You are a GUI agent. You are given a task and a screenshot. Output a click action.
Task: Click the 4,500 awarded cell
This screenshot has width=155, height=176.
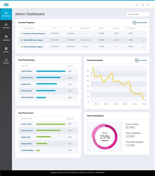point(116,33)
